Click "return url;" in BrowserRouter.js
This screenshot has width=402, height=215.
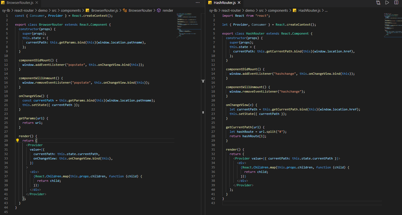(33, 123)
